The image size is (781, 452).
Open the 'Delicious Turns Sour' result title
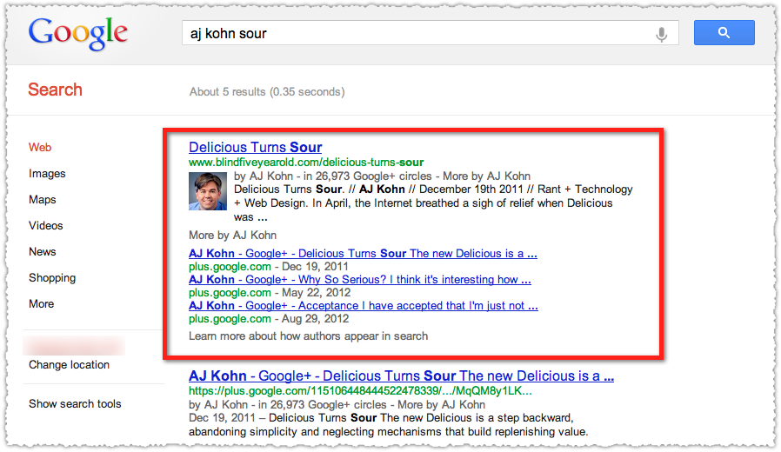tap(256, 148)
